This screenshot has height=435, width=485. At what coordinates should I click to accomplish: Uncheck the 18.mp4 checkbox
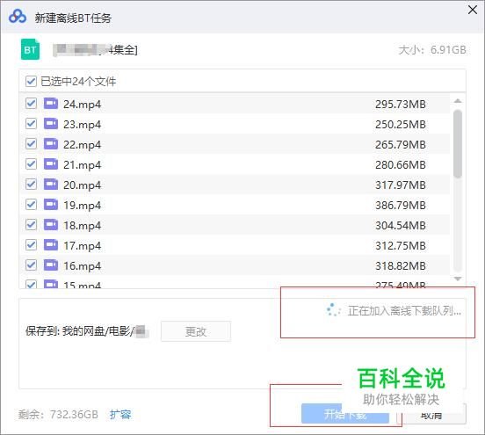(31, 225)
